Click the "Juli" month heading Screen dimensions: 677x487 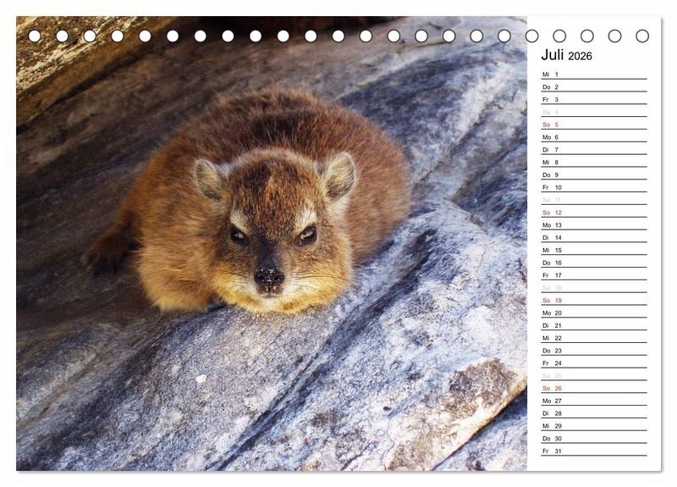pyautogui.click(x=553, y=55)
